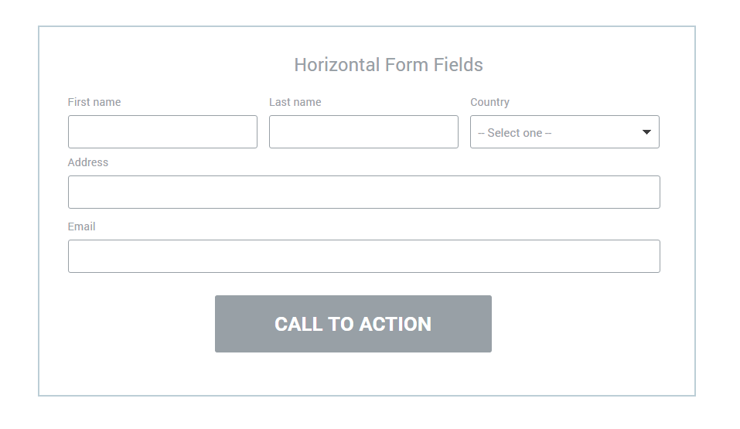The width and height of the screenshot is (740, 429).
Task: Click the Horizontal Form Fields heading
Action: pos(388,65)
